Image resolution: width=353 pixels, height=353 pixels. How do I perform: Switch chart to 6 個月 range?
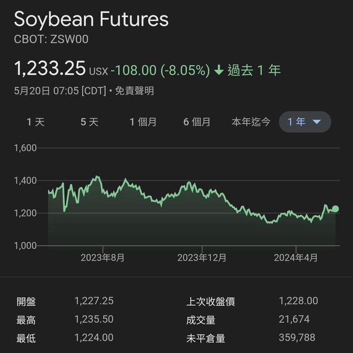click(197, 122)
